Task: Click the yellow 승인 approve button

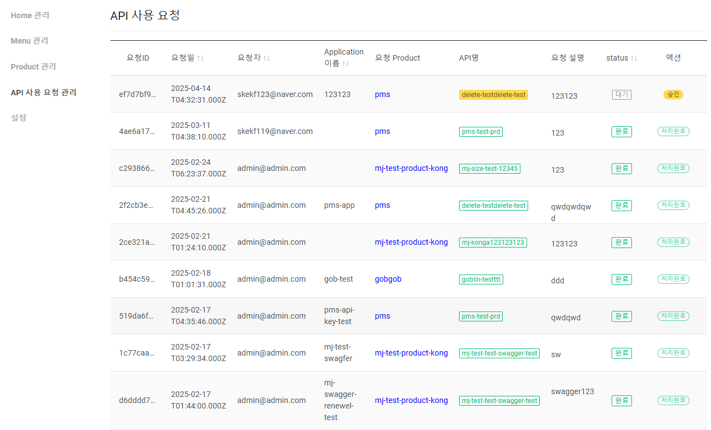Action: [x=673, y=94]
